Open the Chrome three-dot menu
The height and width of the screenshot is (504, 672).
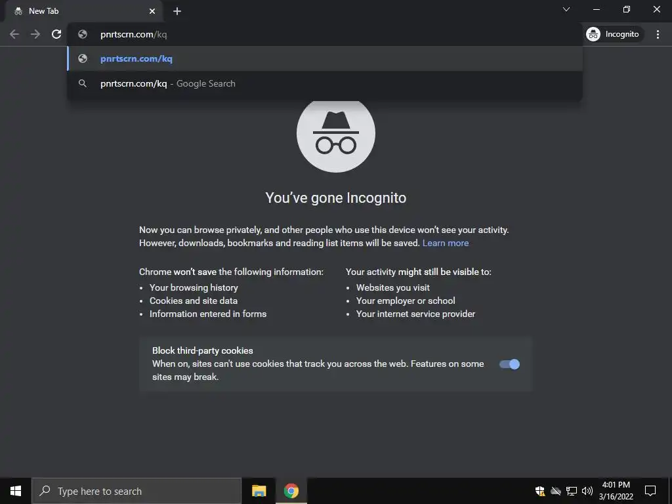coord(658,34)
